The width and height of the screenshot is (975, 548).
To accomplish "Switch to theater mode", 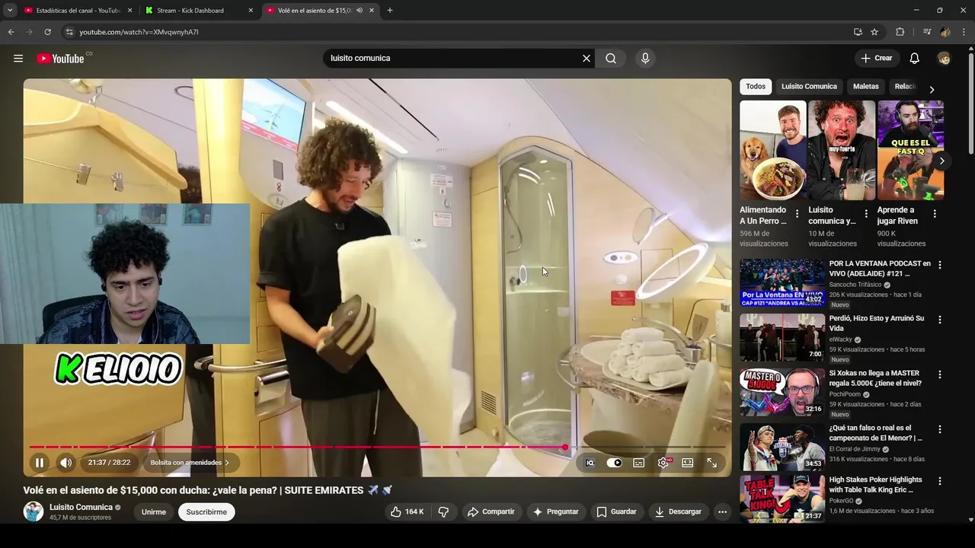I will (x=688, y=463).
